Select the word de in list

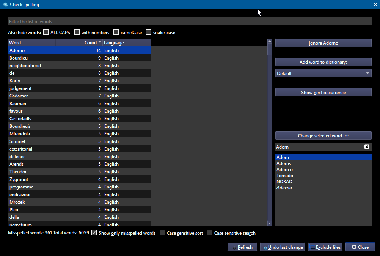pos(80,73)
